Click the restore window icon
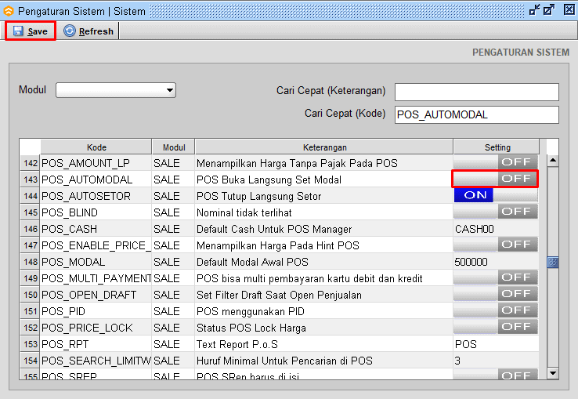Screen dimensions: 578x399 (x=549, y=10)
